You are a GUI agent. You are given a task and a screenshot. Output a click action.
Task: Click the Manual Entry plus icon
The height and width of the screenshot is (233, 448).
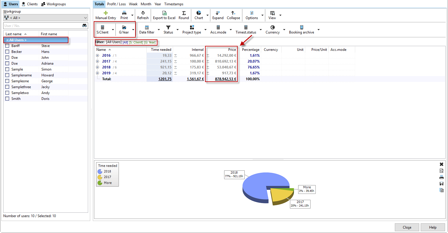pos(106,13)
